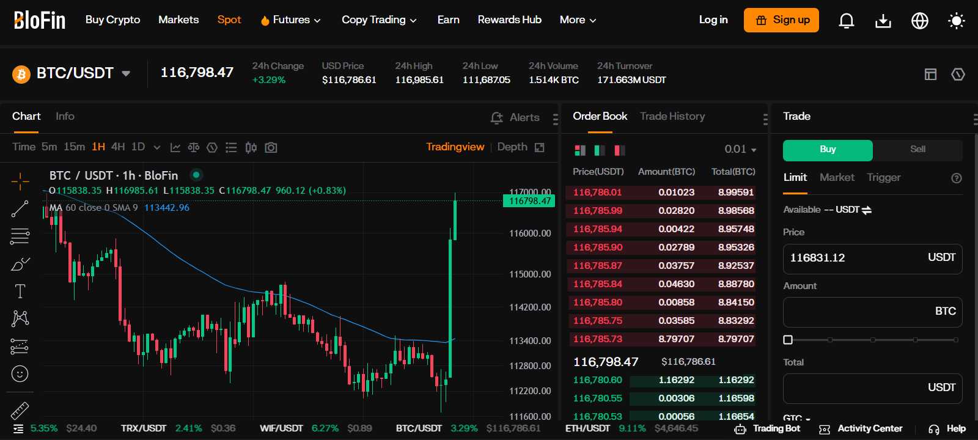Viewport: 978px width, 440px height.
Task: Open the Futures dropdown menu
Action: 290,20
